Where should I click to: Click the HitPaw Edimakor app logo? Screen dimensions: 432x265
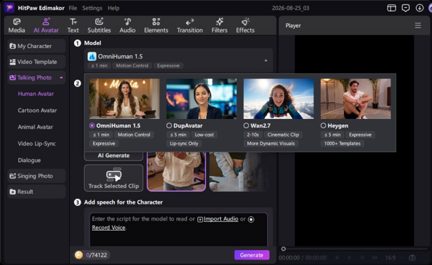[x=9, y=8]
